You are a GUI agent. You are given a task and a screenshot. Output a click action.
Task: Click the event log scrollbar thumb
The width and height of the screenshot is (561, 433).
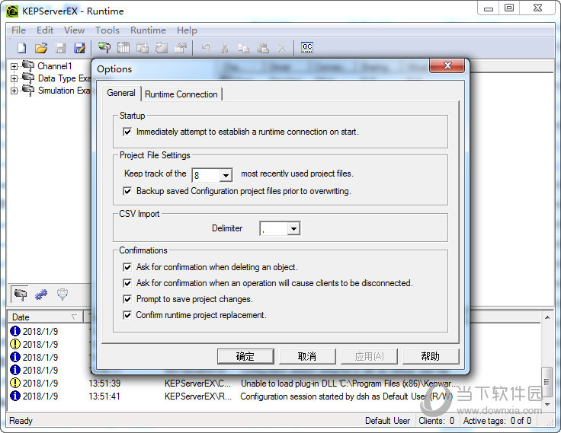coord(547,382)
